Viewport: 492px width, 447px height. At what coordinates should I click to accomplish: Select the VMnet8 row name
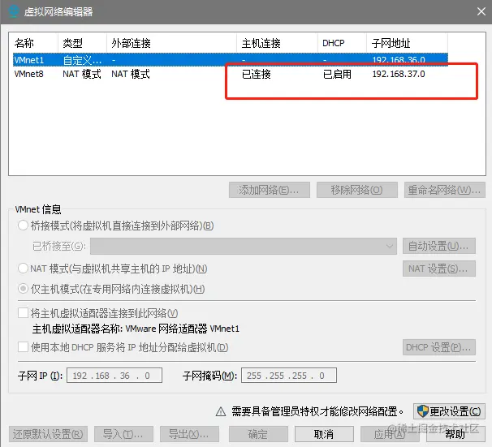pos(29,75)
